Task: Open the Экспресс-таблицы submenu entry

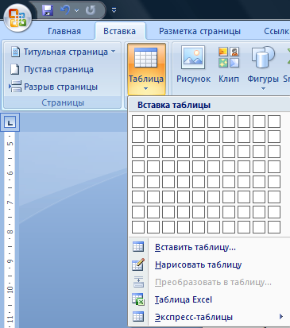Action: (208, 317)
